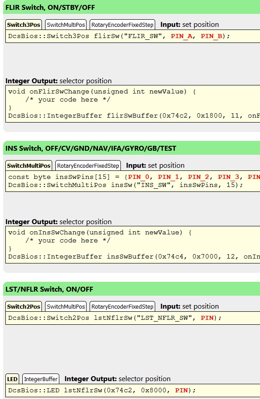Click the onInsSwChange function line
Image resolution: width=260 pixels, height=399 pixels.
click(x=100, y=232)
